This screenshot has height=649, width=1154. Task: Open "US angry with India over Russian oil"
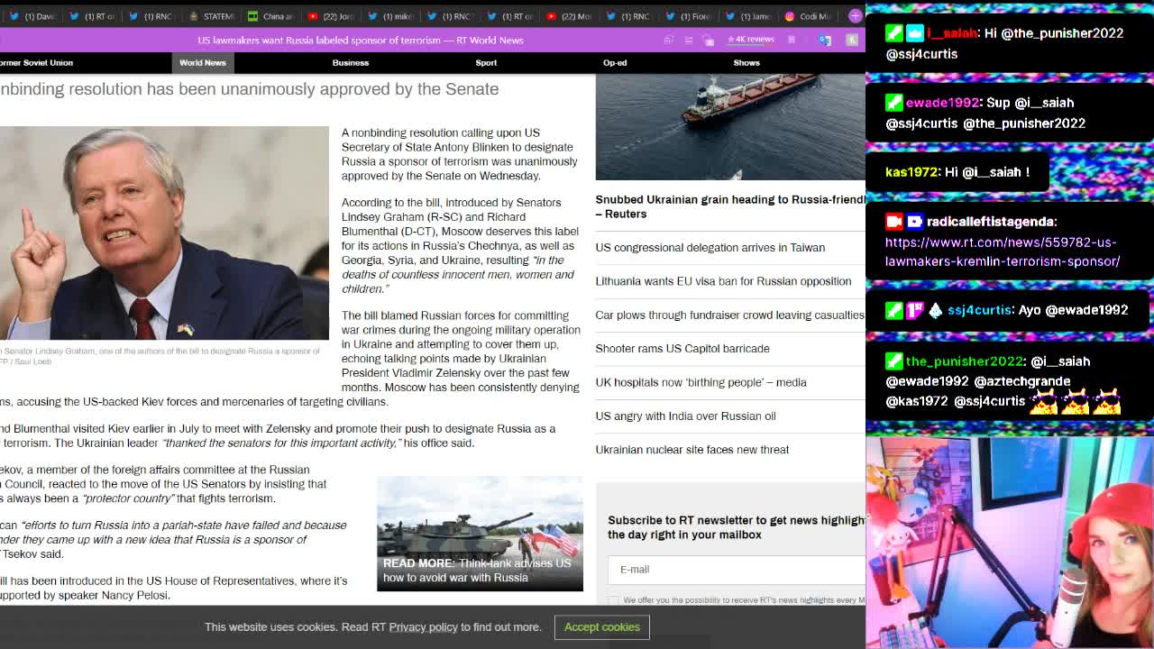[x=685, y=416]
